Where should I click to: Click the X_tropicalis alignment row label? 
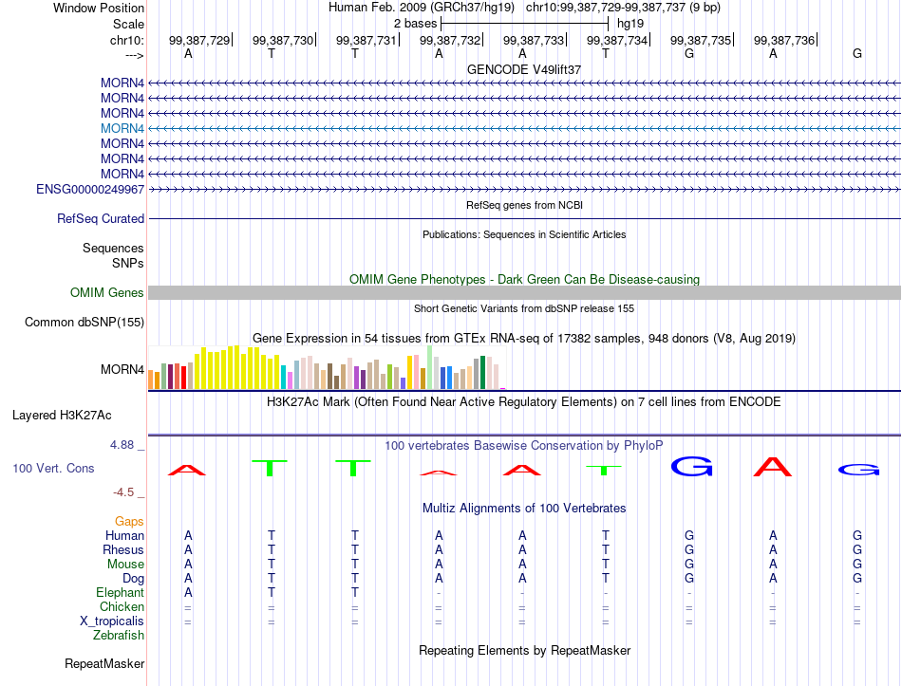[x=112, y=621]
